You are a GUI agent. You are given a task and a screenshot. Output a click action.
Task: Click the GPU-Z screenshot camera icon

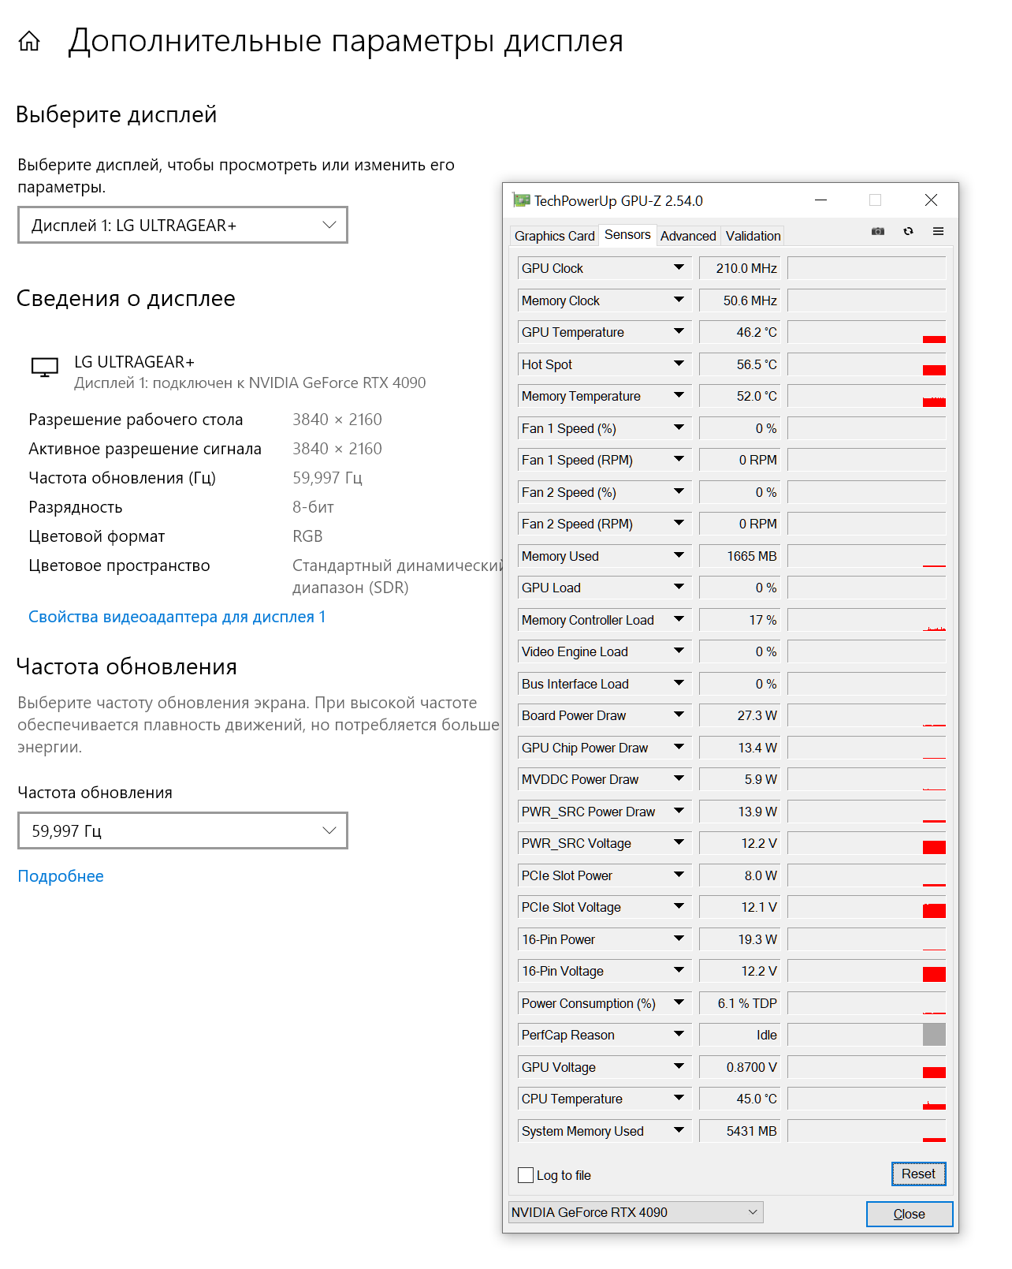tap(877, 231)
